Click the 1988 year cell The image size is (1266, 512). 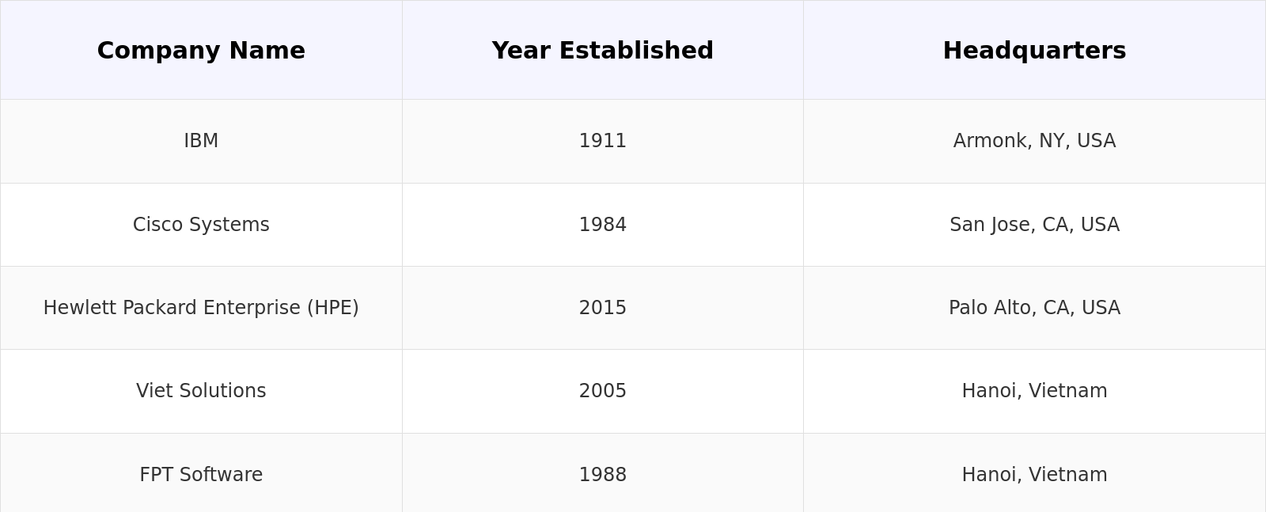tap(602, 475)
